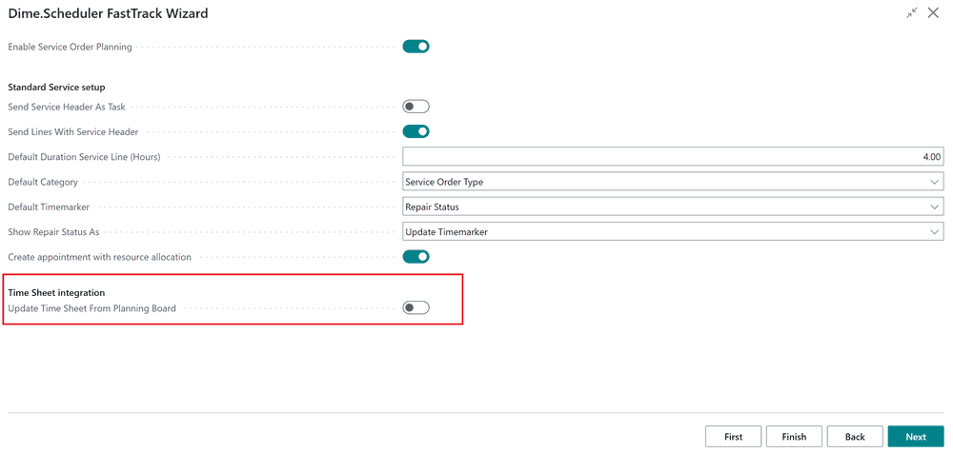This screenshot has width=953, height=453.
Task: Select the Standard Service setup heading
Action: click(x=56, y=88)
